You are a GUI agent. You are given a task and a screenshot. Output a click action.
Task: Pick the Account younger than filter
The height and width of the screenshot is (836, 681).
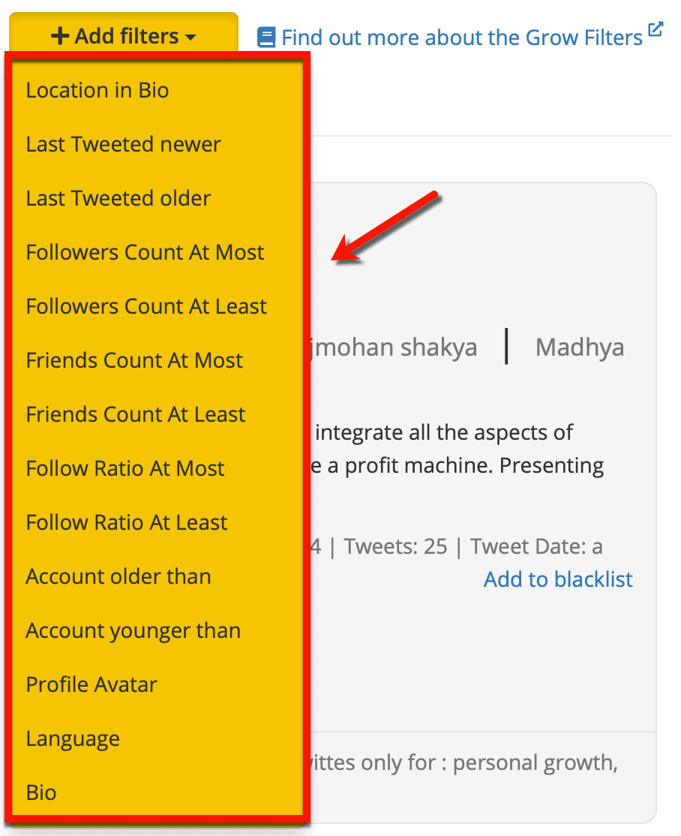(133, 630)
